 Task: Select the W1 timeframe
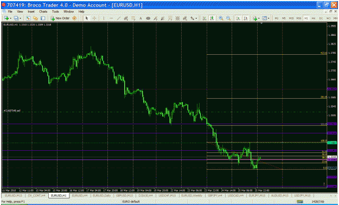tap(328, 18)
